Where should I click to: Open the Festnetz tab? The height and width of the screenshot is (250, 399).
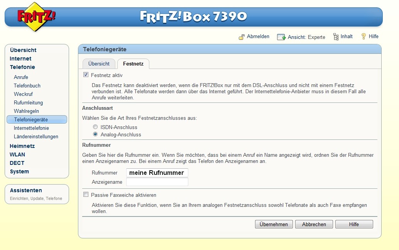click(x=133, y=64)
